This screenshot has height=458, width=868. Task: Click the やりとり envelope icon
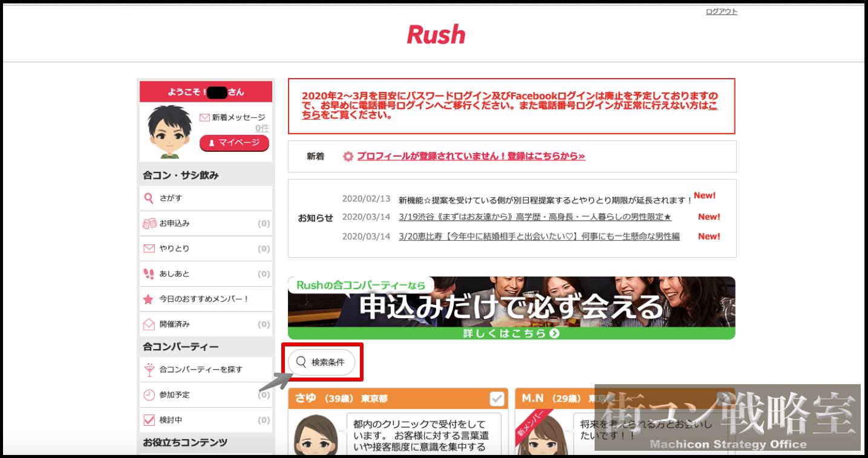[x=149, y=249]
